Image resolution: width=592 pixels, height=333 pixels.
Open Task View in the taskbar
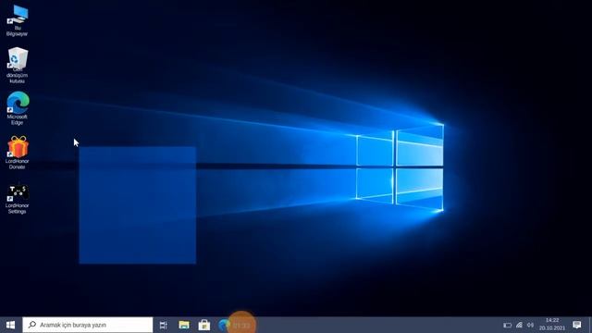click(164, 325)
